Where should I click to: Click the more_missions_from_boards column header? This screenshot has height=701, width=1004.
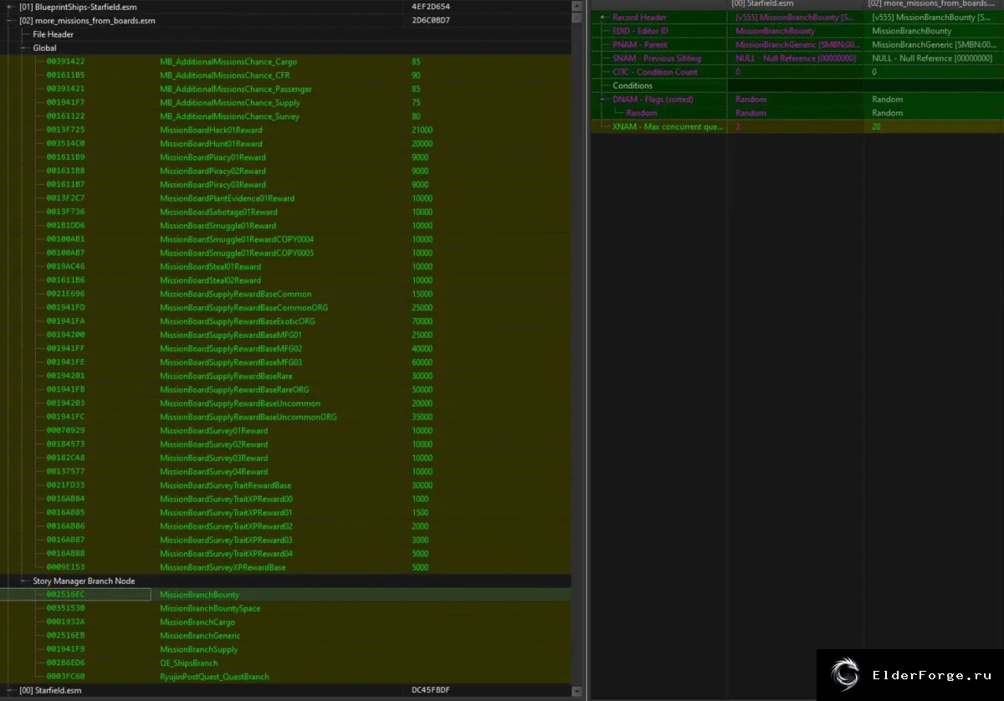934,4
